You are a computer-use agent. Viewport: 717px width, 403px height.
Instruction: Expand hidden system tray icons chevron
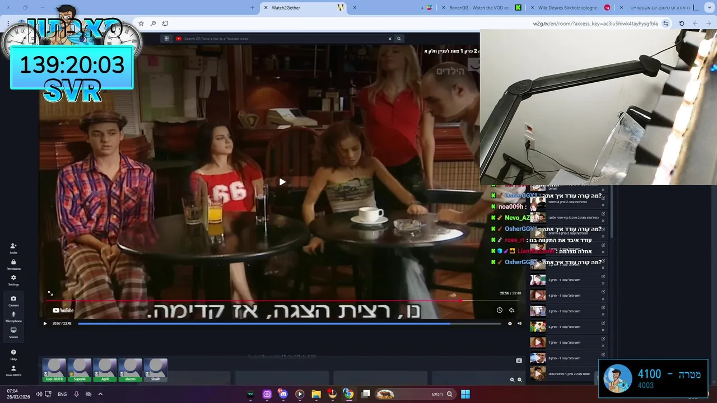tap(100, 394)
